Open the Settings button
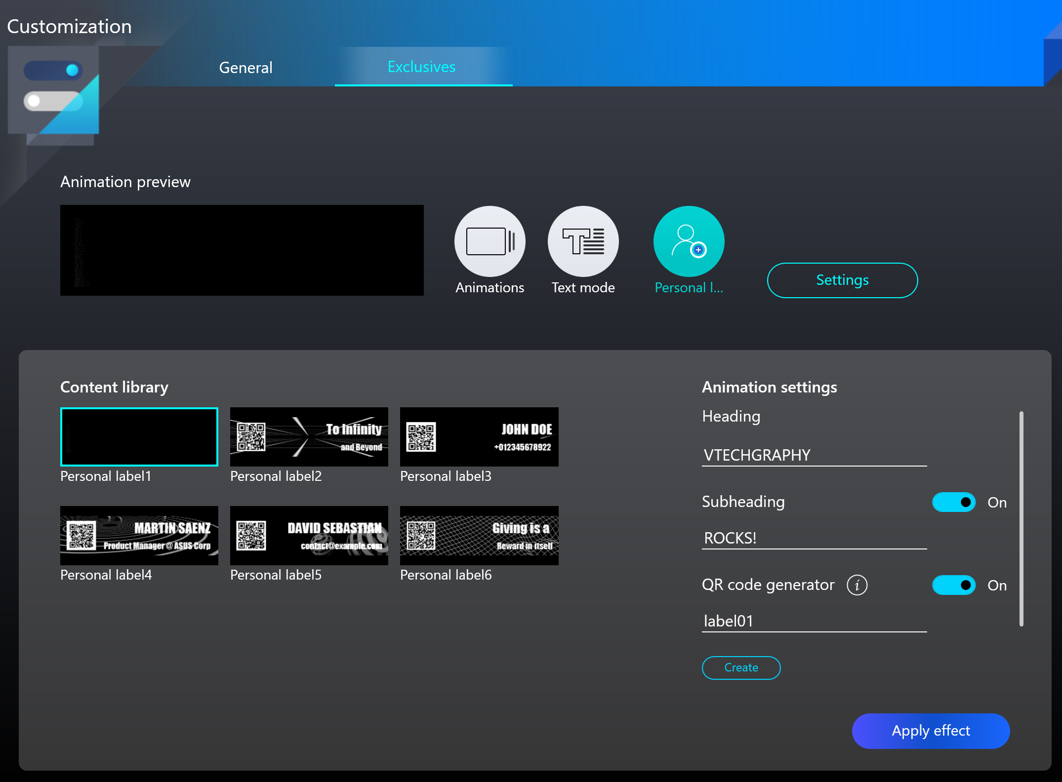 pyautogui.click(x=842, y=280)
